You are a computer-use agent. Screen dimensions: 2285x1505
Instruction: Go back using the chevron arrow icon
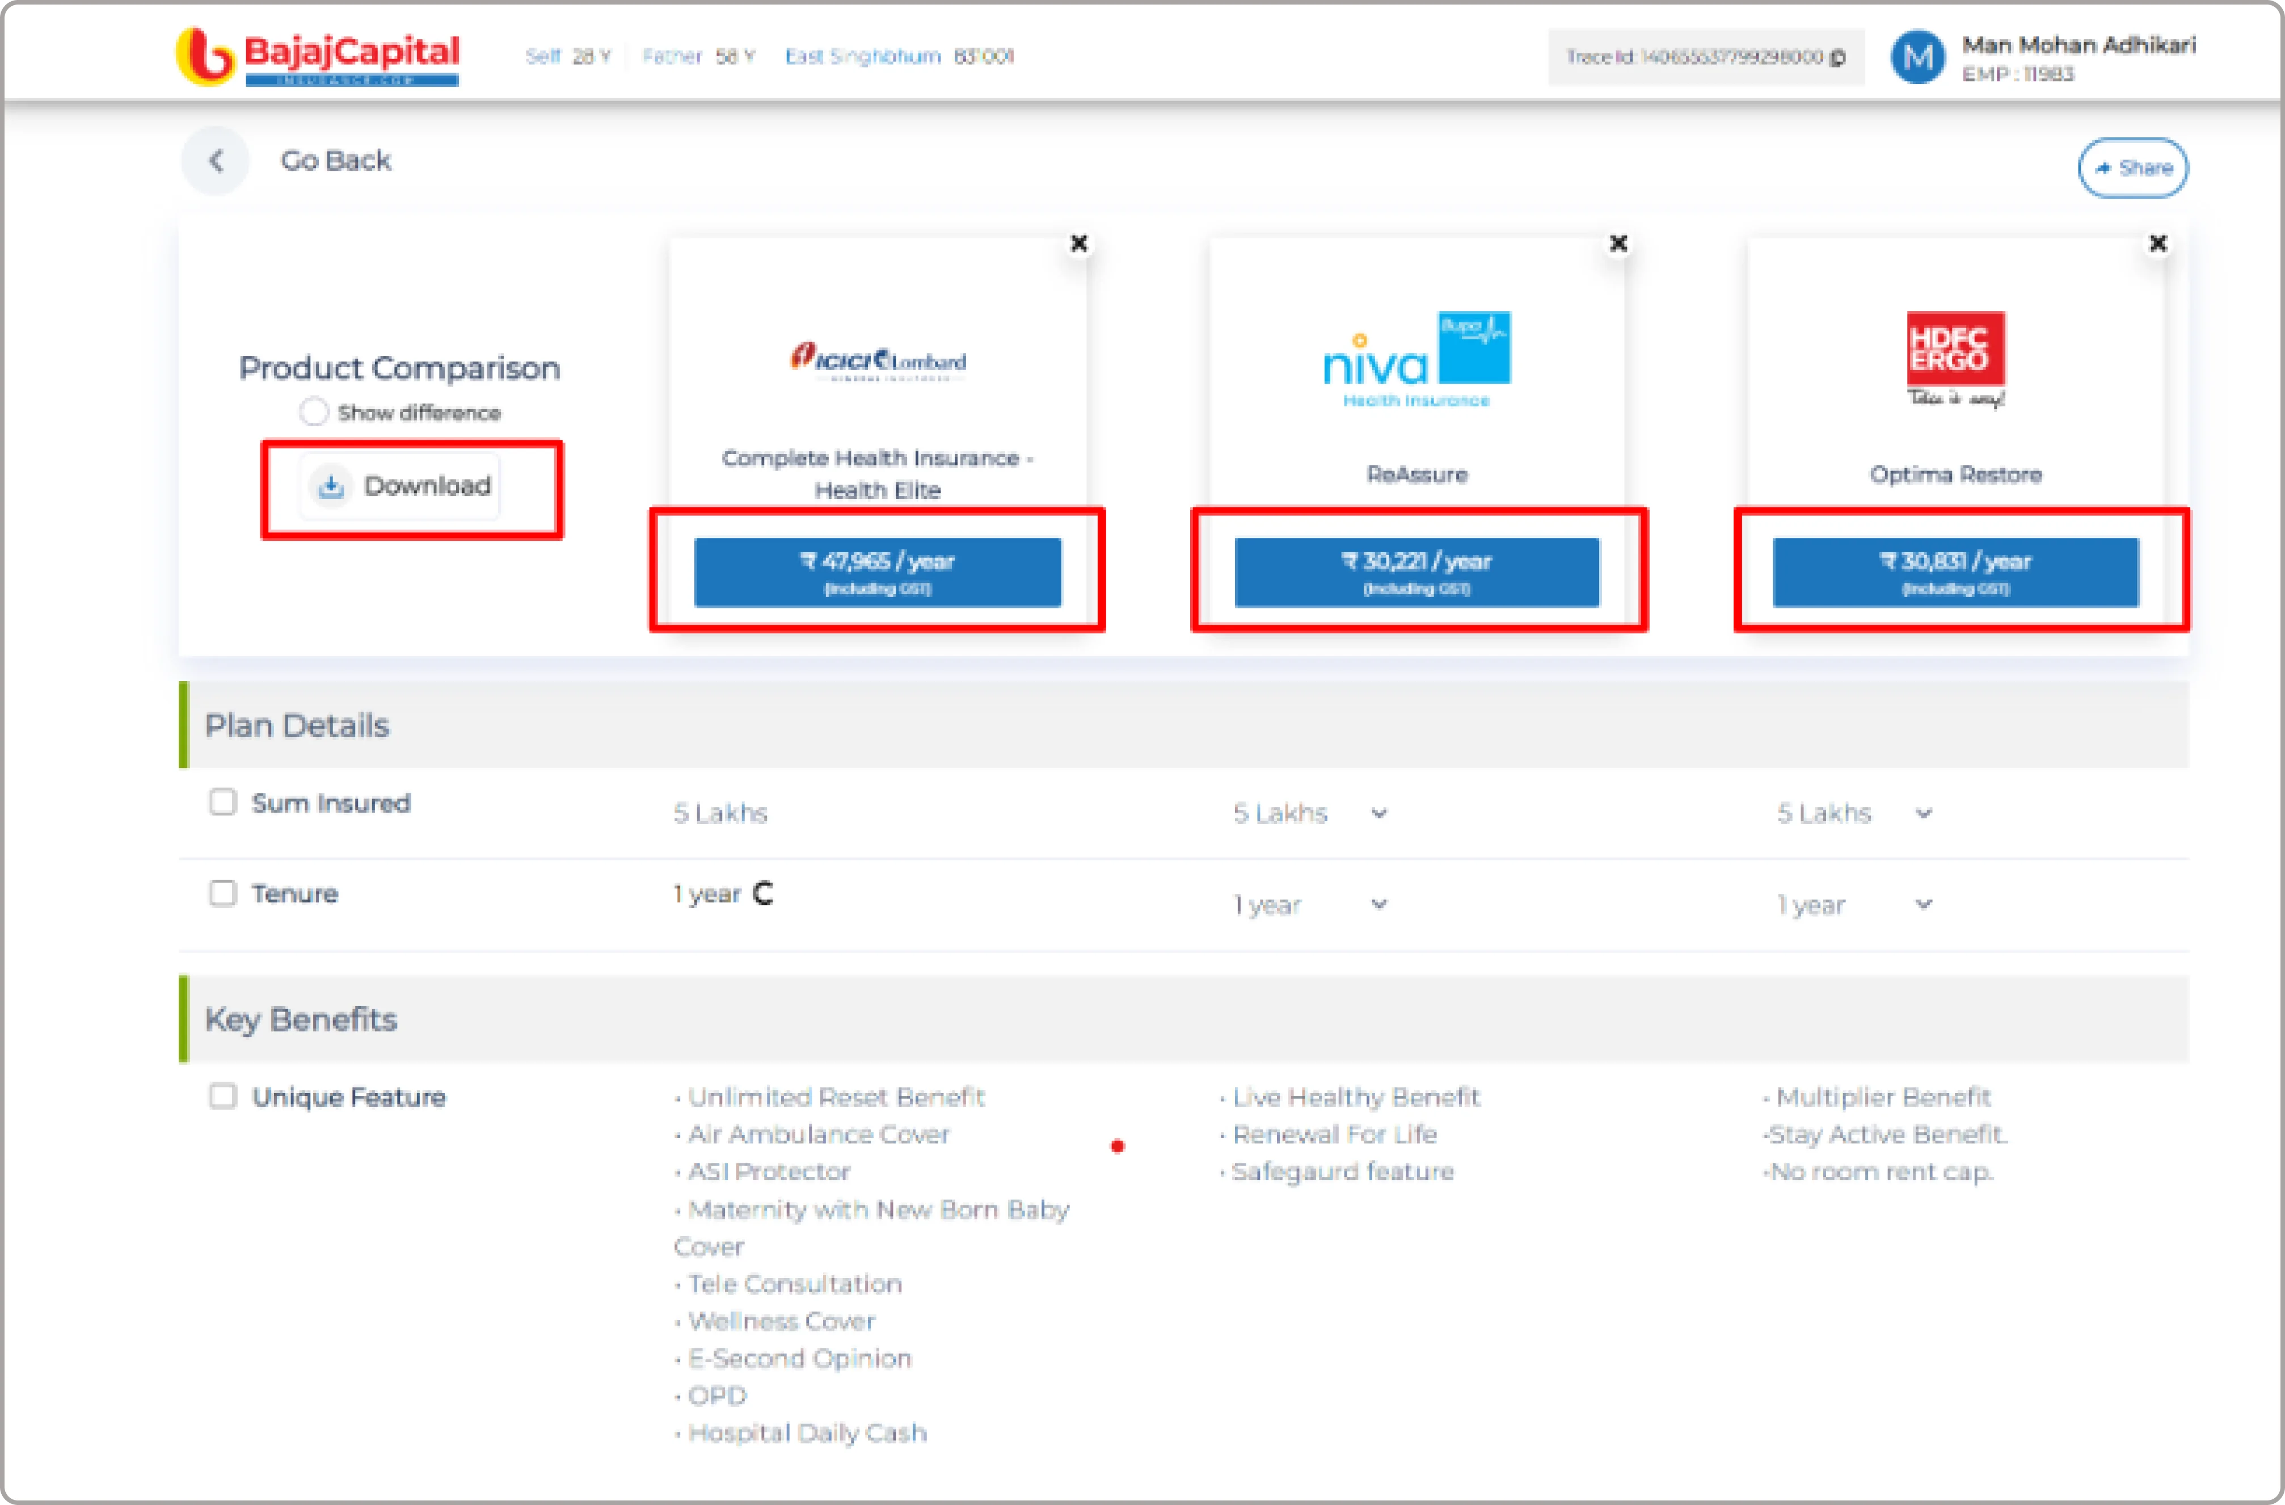216,161
